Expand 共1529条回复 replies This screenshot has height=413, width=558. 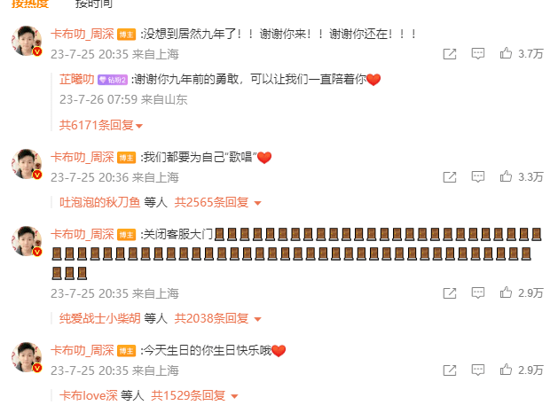point(194,395)
